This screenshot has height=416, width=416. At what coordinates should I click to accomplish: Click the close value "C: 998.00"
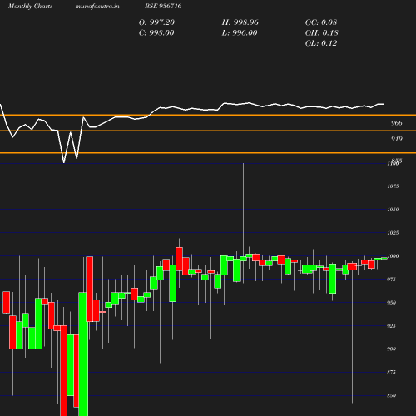click(x=156, y=33)
